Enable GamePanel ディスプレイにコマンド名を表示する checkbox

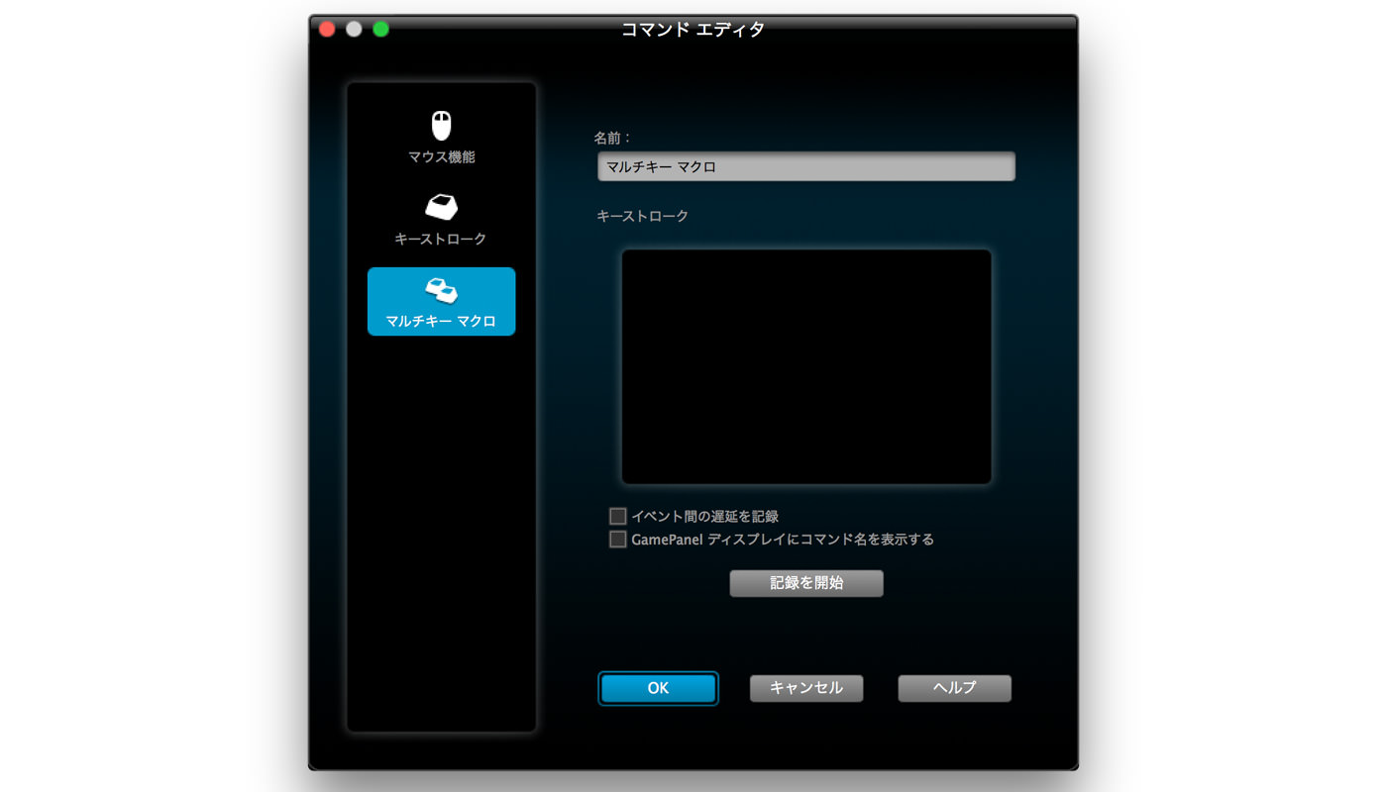(618, 540)
